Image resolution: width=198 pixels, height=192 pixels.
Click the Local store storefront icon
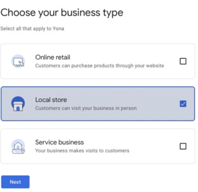tap(18, 104)
